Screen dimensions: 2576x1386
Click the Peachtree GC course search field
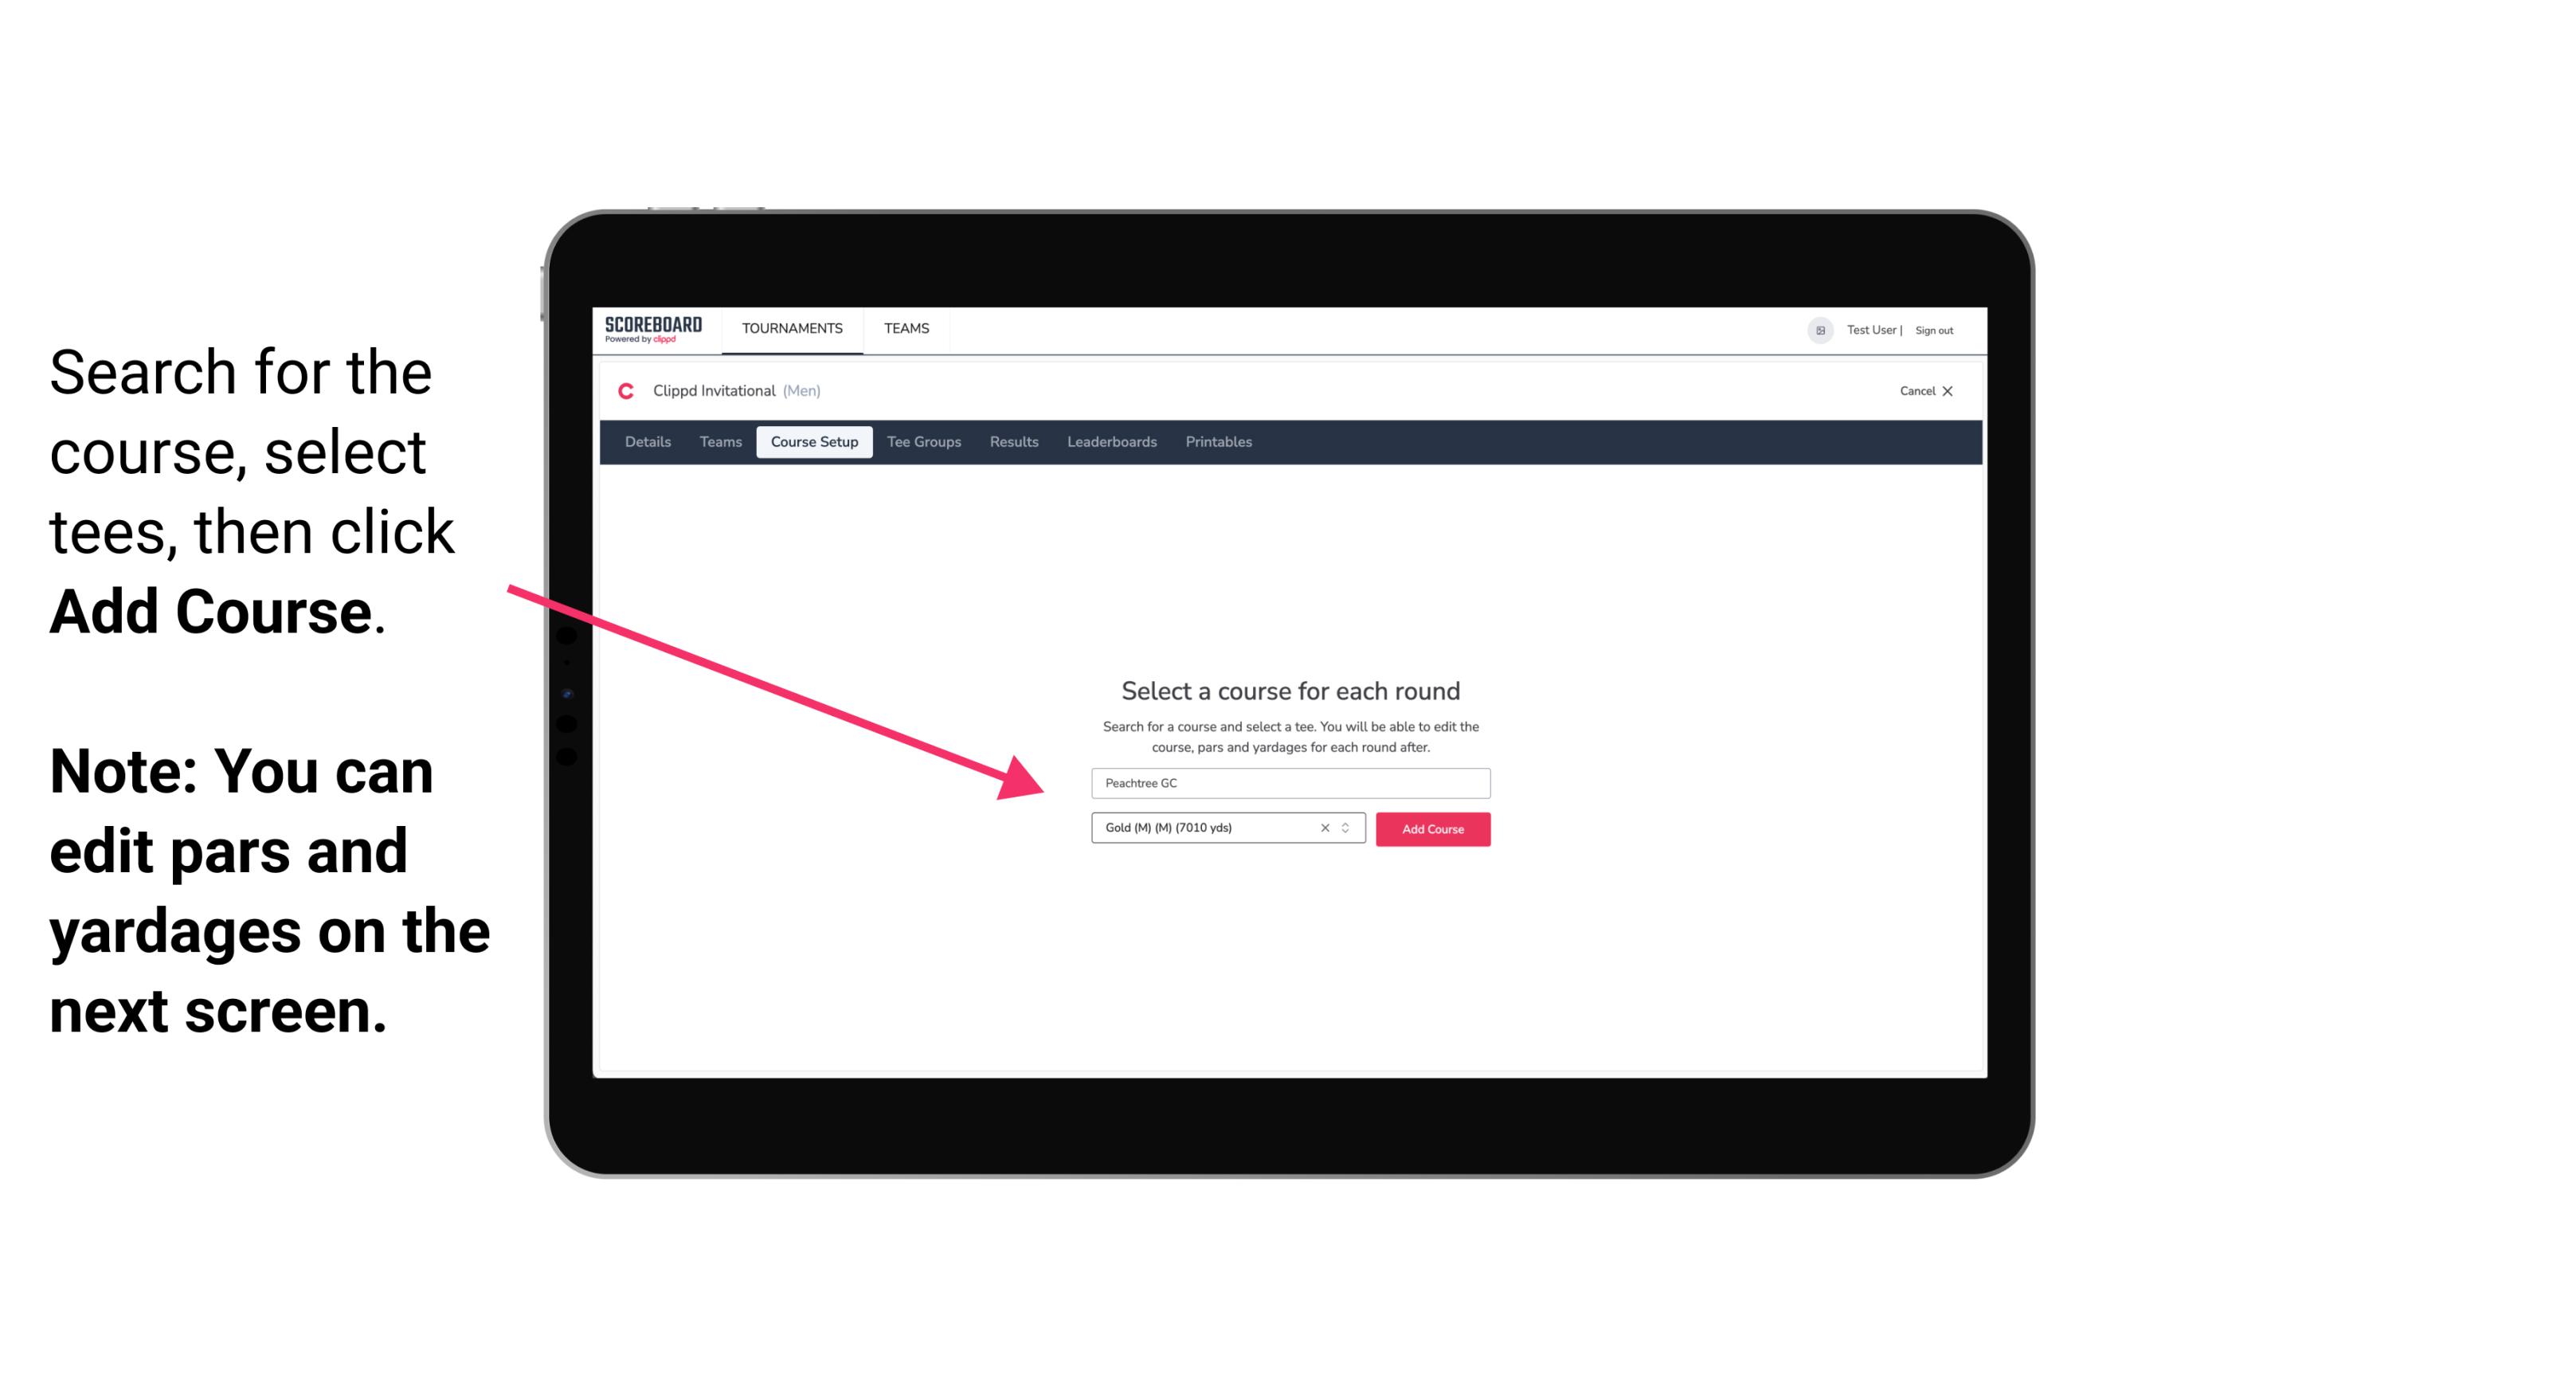(1290, 784)
